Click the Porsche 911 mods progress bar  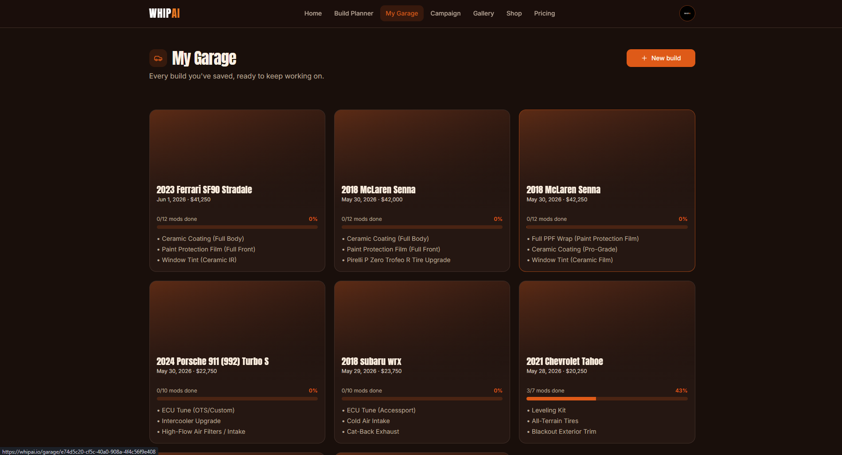[237, 399]
